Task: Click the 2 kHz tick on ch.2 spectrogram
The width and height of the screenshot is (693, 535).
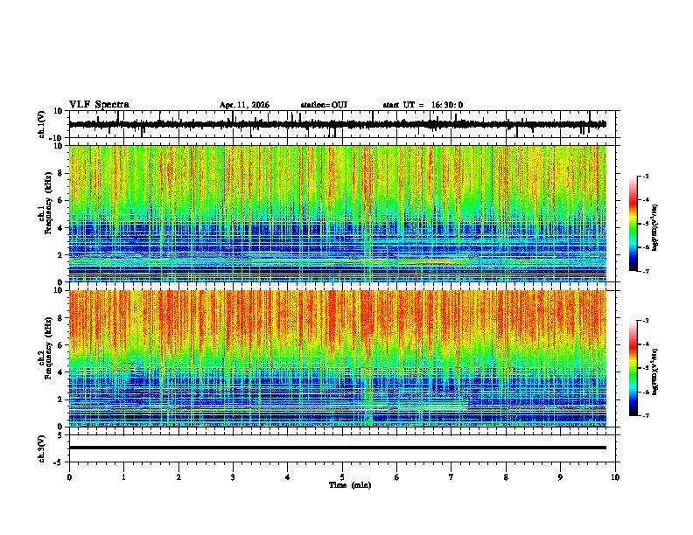Action: 60,400
